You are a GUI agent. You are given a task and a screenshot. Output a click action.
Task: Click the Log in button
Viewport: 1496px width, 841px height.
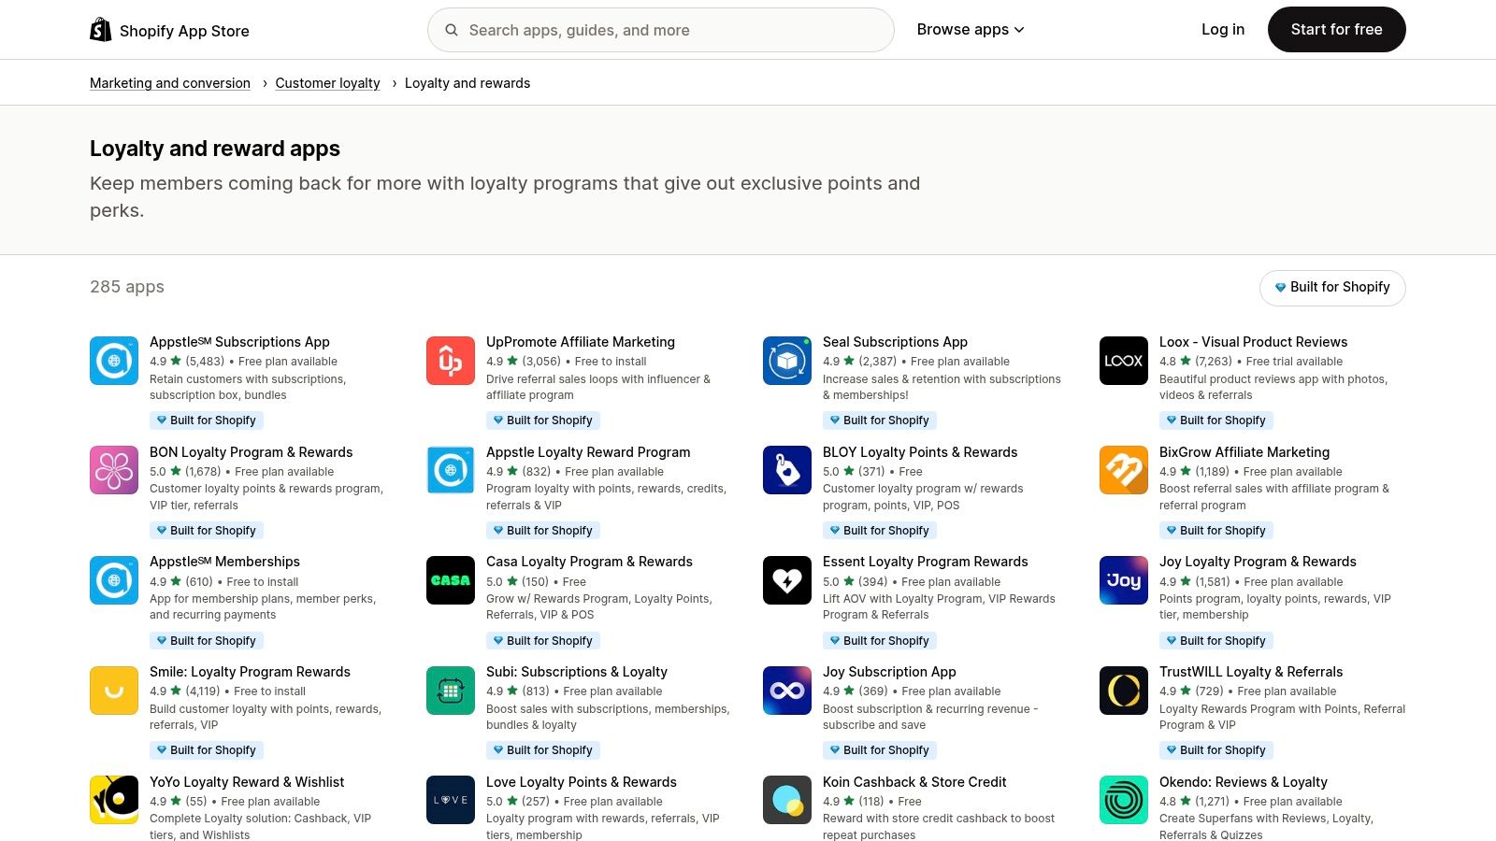1222,29
